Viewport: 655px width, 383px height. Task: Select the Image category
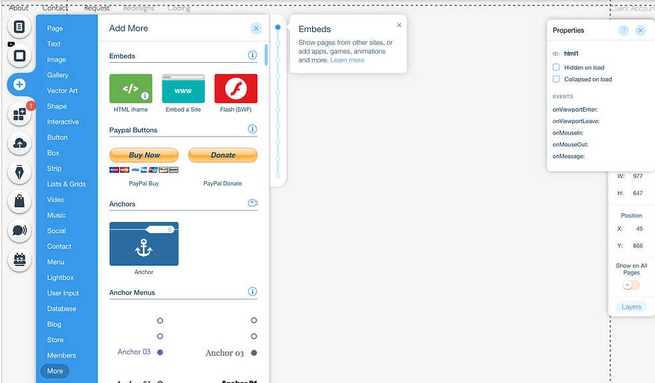(x=56, y=59)
